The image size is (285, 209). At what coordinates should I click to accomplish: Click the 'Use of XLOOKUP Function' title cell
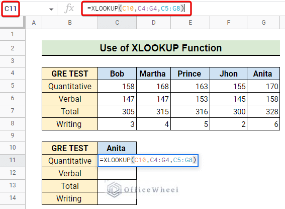coord(161,48)
